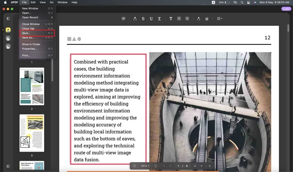The height and width of the screenshot is (172, 293).
Task: Open the View menu in menu bar
Action: pyautogui.click(x=43, y=2)
